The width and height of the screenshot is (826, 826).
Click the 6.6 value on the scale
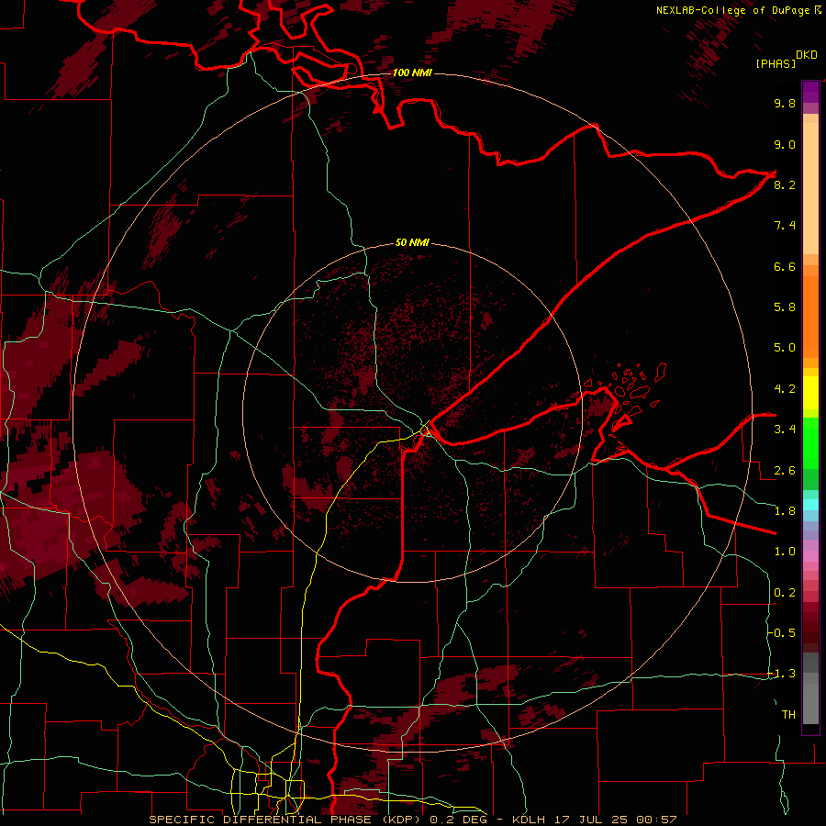pos(785,266)
